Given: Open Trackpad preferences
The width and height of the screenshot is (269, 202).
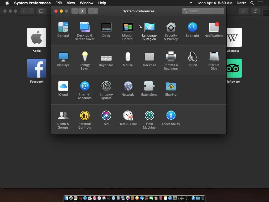Looking at the screenshot, I should pos(149,59).
